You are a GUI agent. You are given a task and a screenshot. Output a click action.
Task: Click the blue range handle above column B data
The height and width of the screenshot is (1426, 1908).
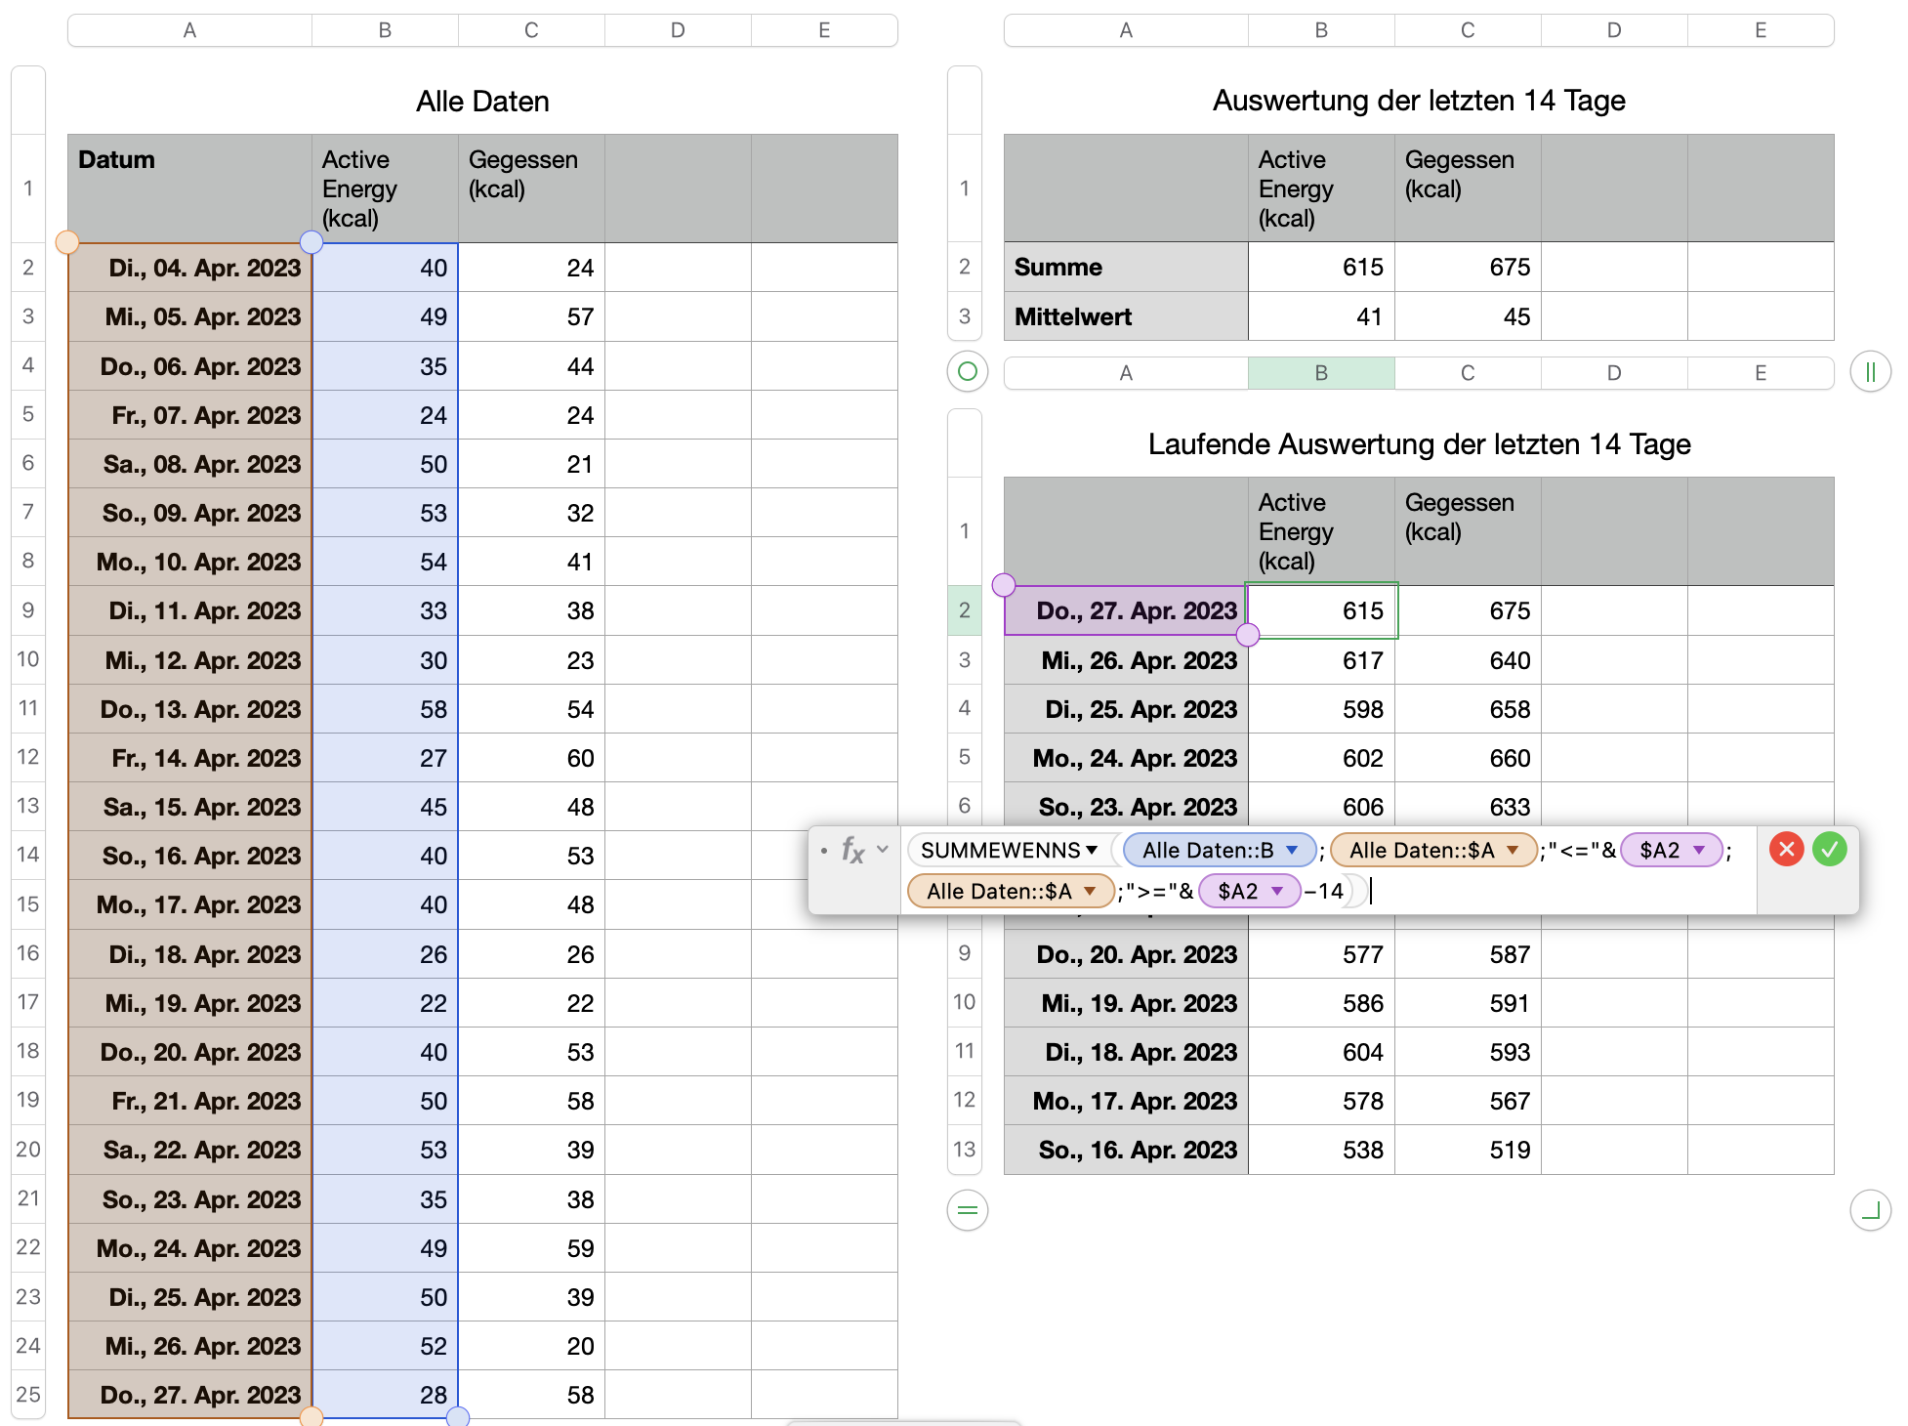tap(311, 242)
